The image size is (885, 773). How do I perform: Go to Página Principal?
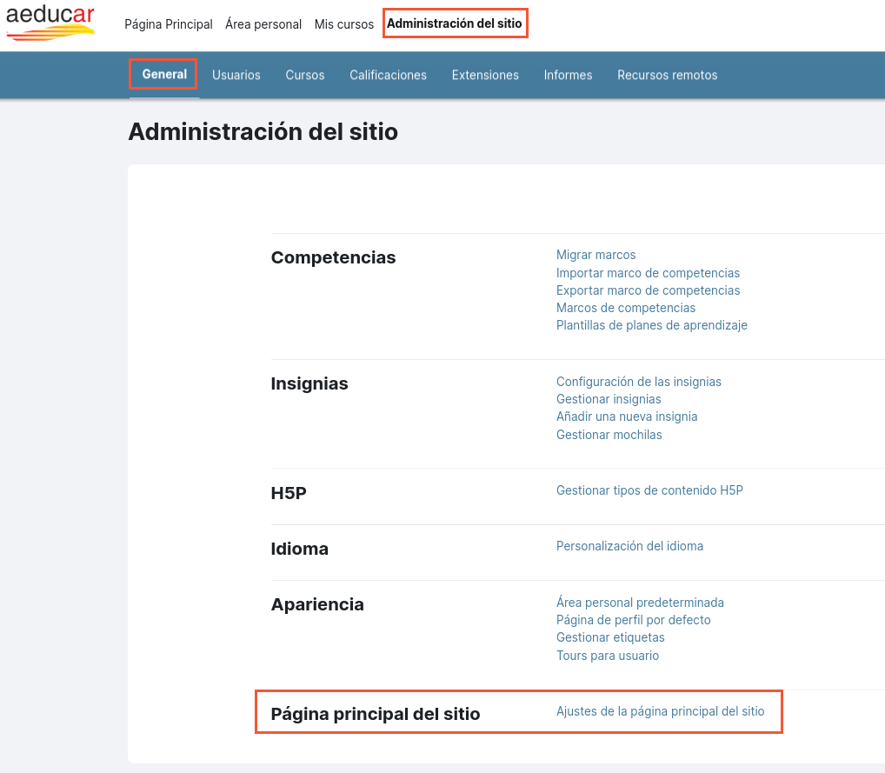coord(168,24)
